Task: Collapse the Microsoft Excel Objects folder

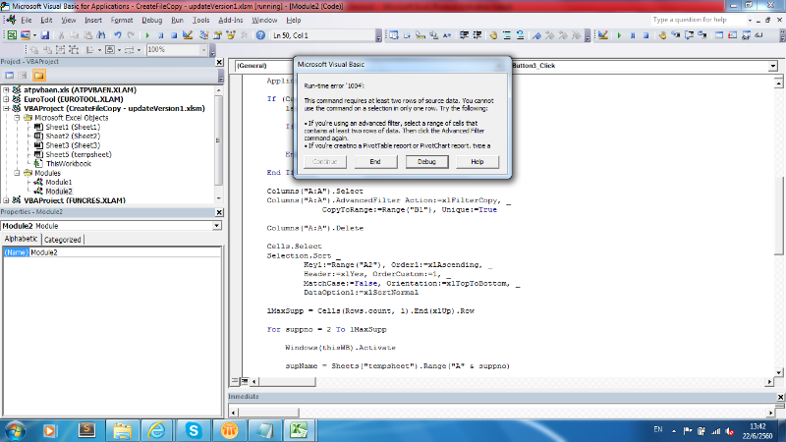Action: pos(17,118)
